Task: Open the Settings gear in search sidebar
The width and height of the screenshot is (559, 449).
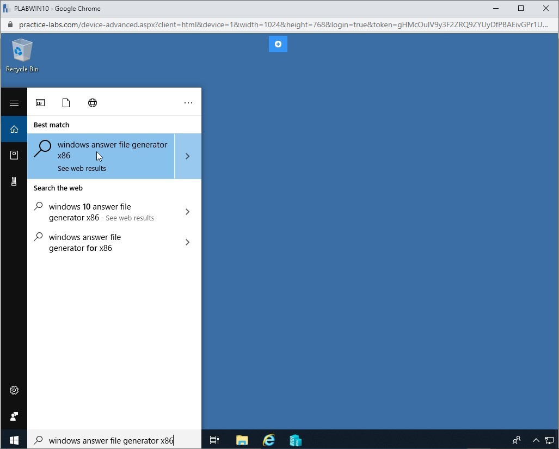Action: 14,390
